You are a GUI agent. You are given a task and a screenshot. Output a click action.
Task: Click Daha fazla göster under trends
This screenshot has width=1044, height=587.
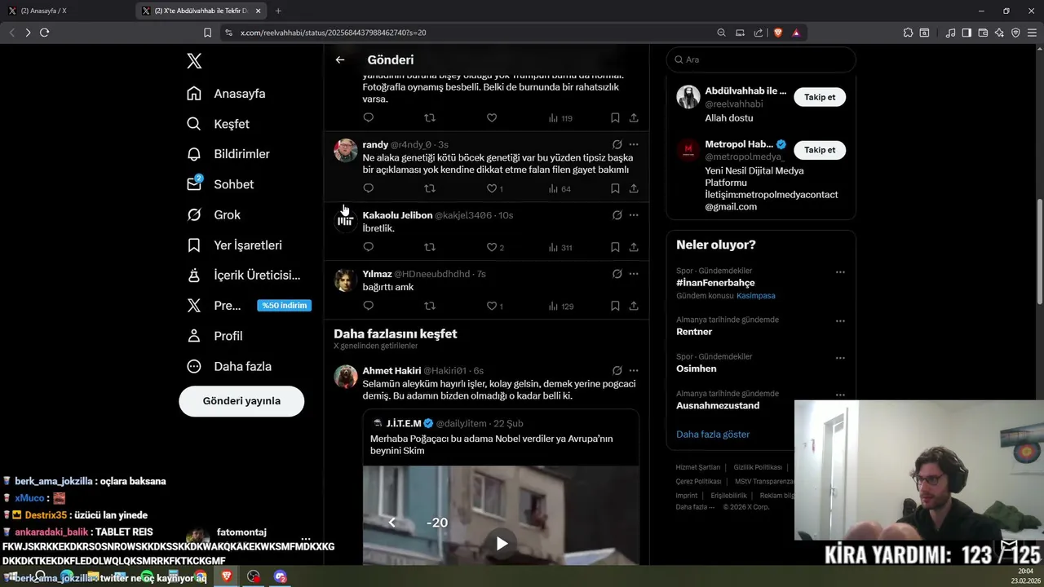point(713,435)
